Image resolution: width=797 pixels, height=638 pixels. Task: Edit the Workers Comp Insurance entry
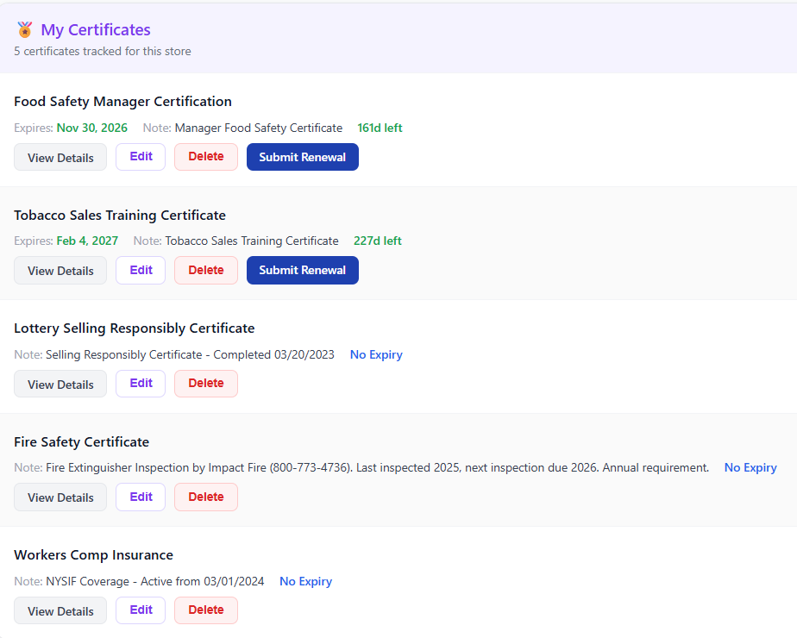point(141,610)
